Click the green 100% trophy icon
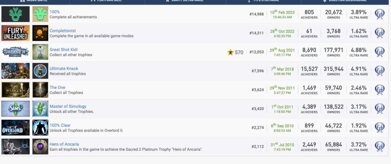 (x=40, y=14)
